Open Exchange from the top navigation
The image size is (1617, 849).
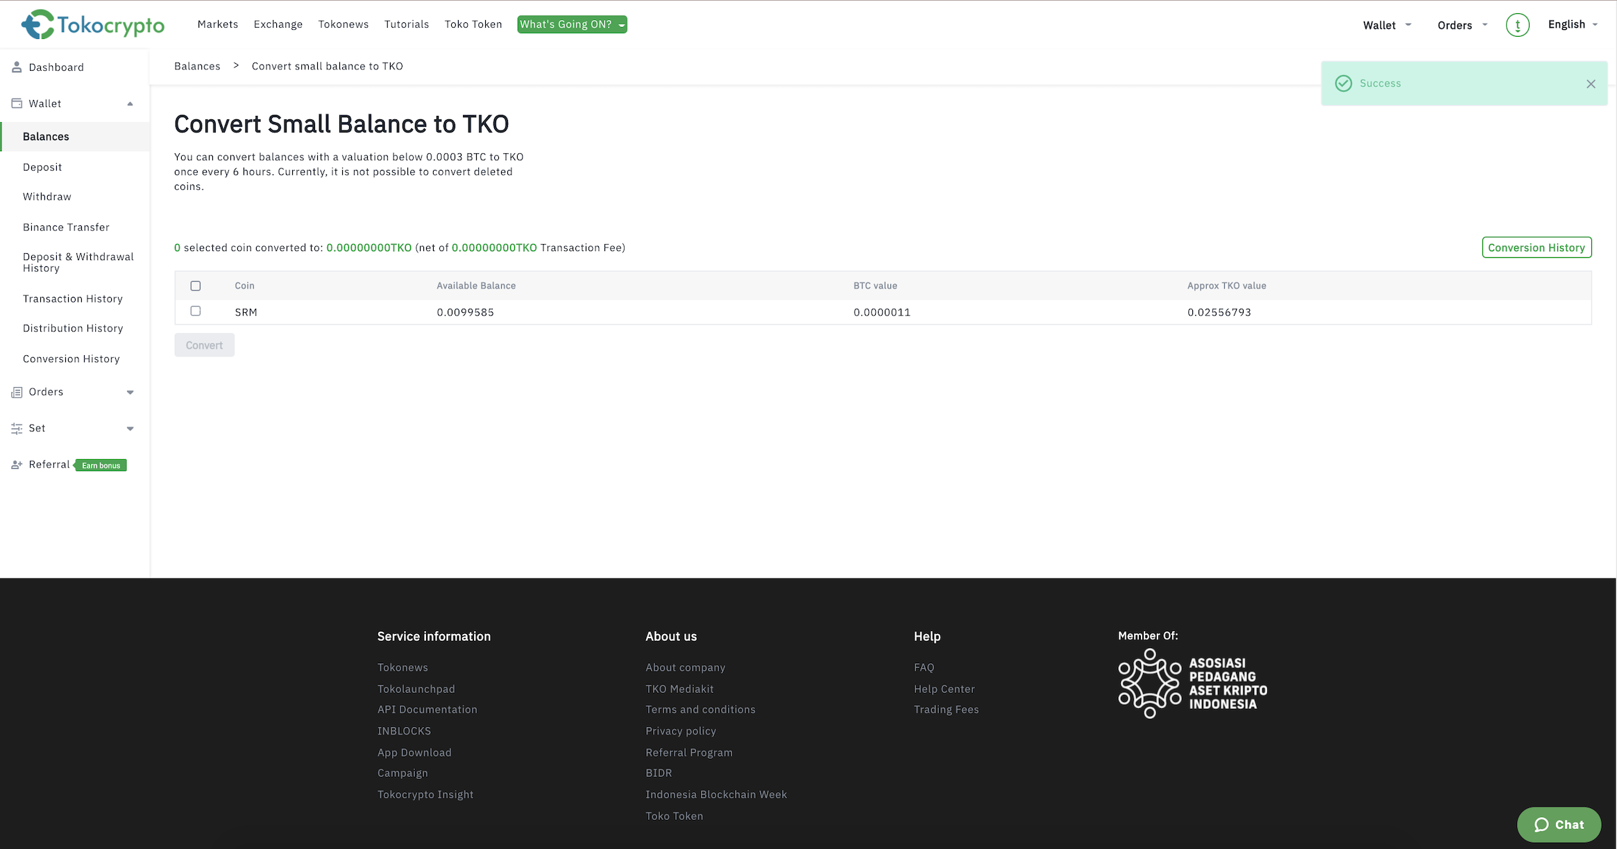pyautogui.click(x=278, y=24)
